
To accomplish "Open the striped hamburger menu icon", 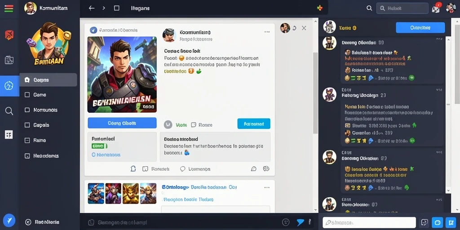I will (x=9, y=8).
